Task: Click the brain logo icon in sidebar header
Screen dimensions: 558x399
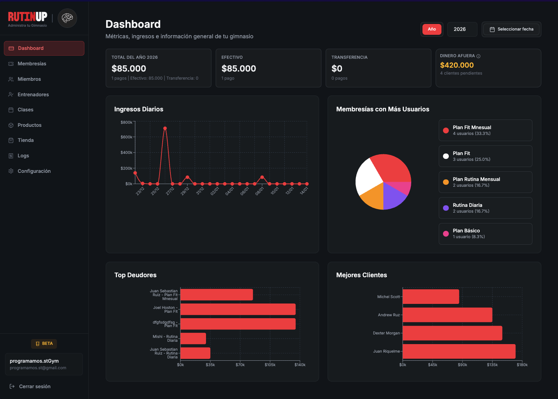Action: point(67,18)
